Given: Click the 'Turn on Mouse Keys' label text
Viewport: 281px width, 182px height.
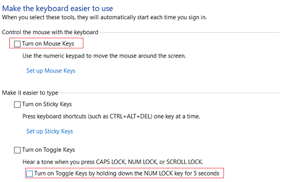Looking at the screenshot, I should (x=48, y=44).
